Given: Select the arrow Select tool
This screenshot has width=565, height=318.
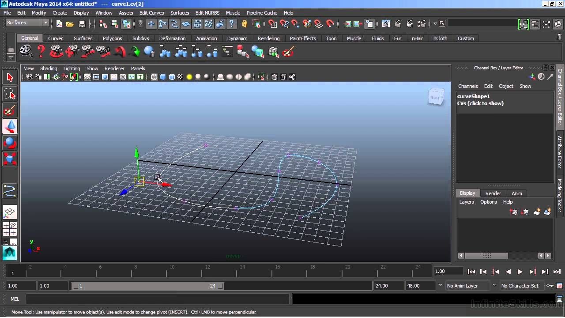Looking at the screenshot, I should 10,78.
